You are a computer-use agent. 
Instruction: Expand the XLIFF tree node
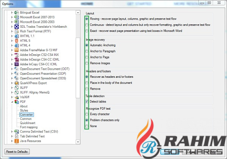click(12, 88)
